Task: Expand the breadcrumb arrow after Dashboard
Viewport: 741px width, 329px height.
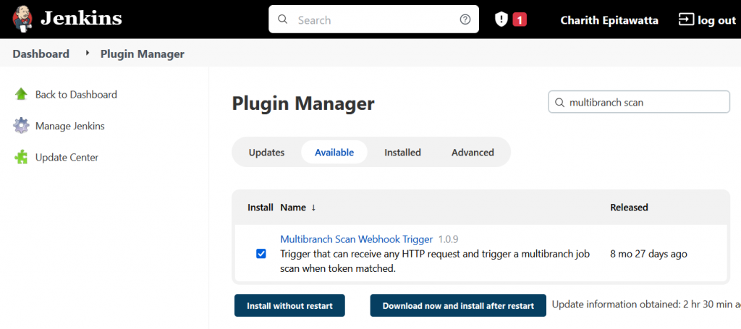Action: click(87, 54)
